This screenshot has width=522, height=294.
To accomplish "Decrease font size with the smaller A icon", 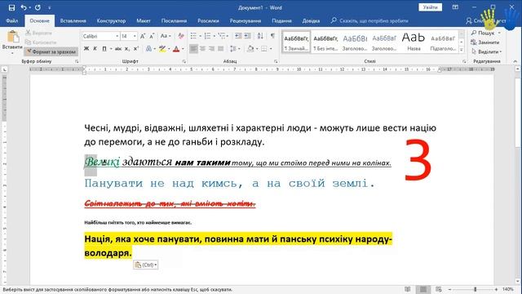I will point(152,36).
